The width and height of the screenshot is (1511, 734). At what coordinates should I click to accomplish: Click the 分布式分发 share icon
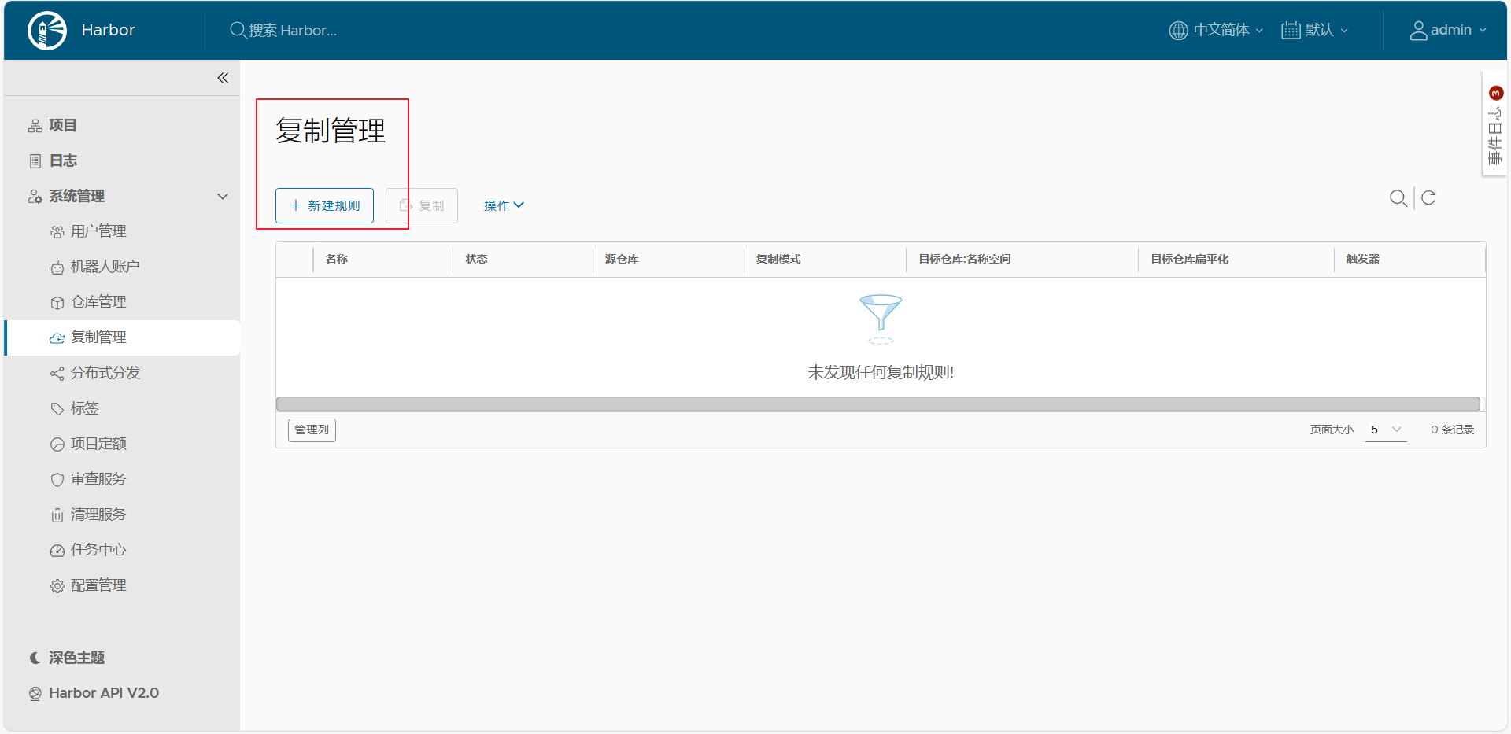57,374
